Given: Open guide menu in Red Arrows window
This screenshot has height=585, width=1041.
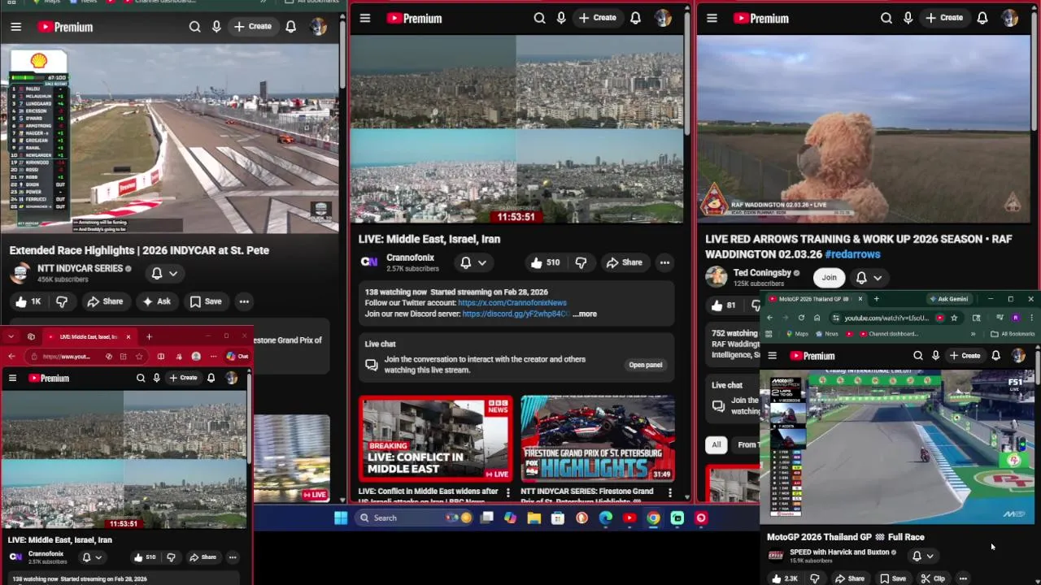Looking at the screenshot, I should (x=712, y=18).
